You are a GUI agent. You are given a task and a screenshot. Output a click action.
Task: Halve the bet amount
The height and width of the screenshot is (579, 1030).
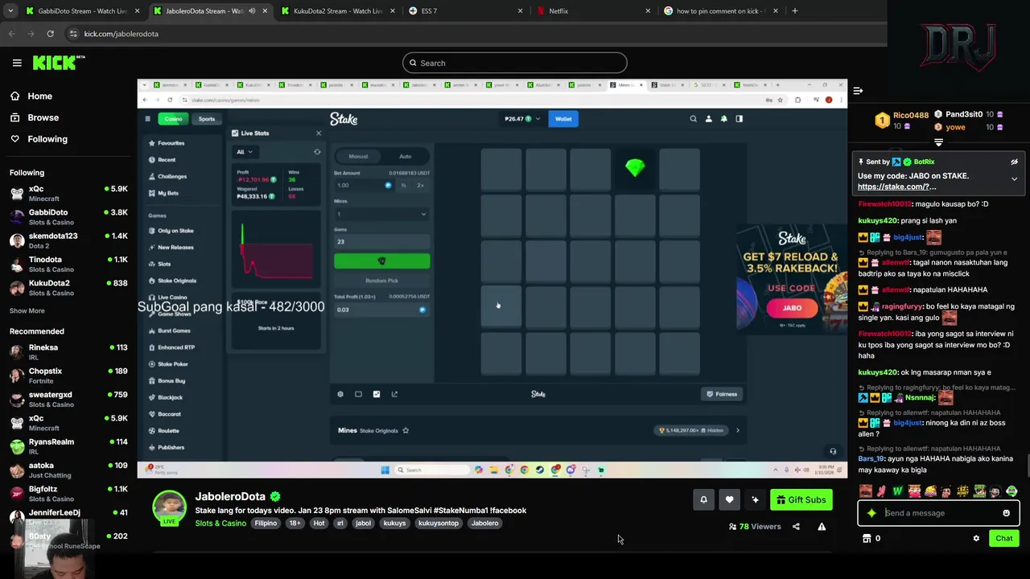(x=403, y=185)
